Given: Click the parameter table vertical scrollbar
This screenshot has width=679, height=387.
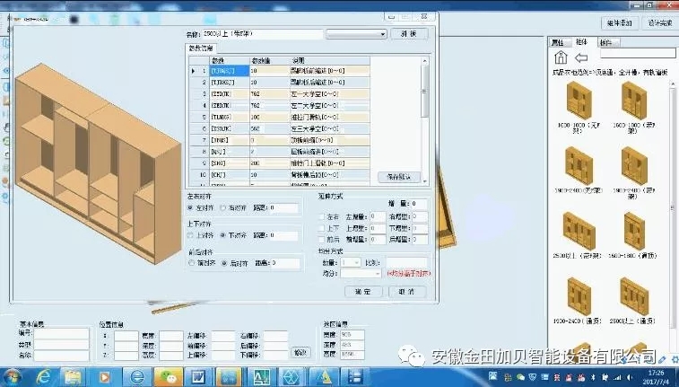Looking at the screenshot, I should pos(425,117).
